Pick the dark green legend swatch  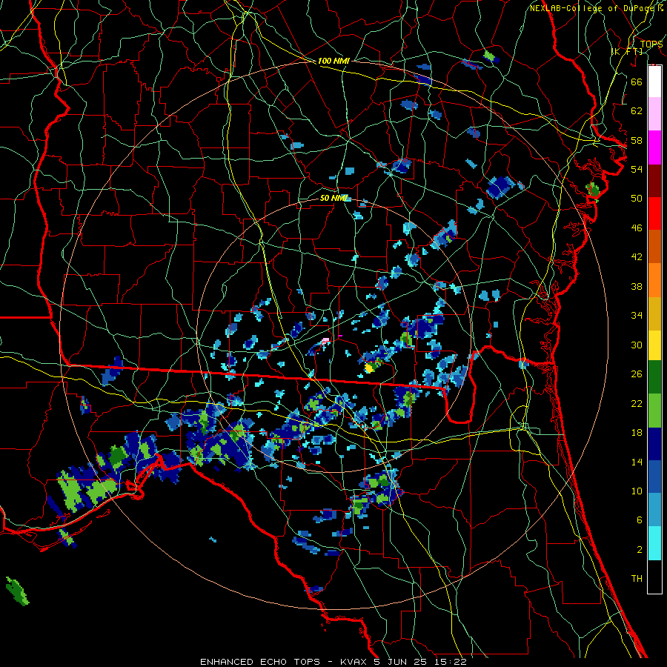[654, 377]
